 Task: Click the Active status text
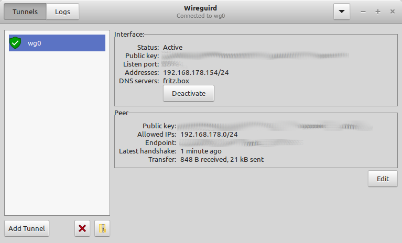[x=172, y=47]
